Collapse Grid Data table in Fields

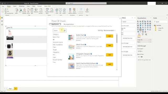pos(153,25)
